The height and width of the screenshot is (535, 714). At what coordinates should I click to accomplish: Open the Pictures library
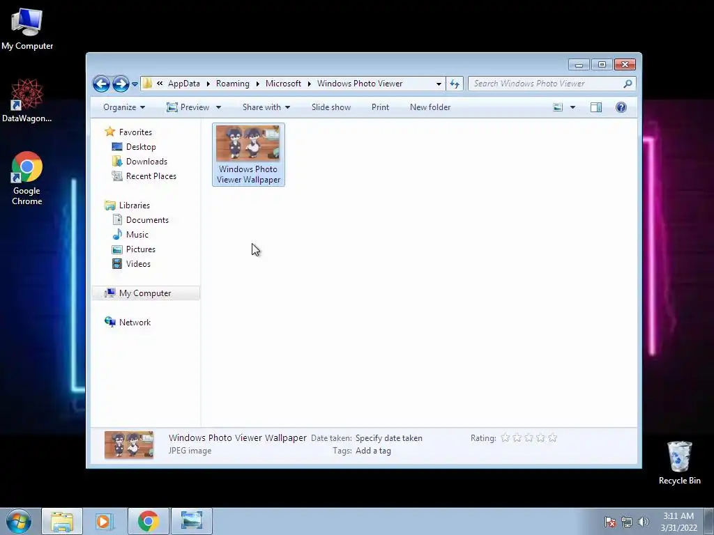pyautogui.click(x=141, y=249)
